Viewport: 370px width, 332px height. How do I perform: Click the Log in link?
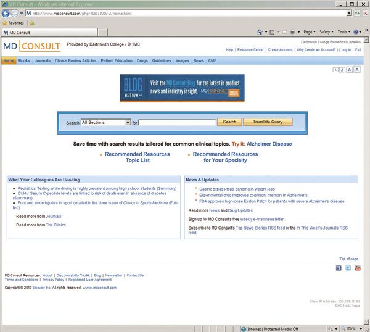pos(346,49)
